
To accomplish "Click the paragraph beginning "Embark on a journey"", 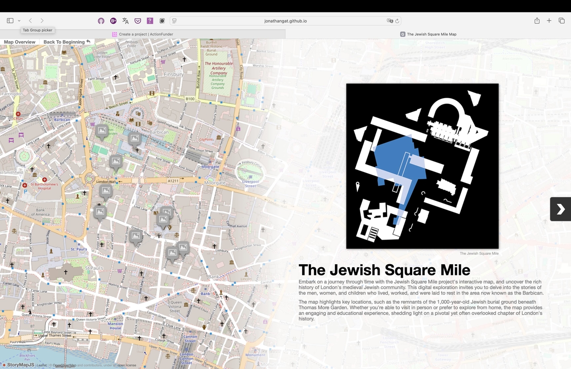I will click(x=421, y=287).
